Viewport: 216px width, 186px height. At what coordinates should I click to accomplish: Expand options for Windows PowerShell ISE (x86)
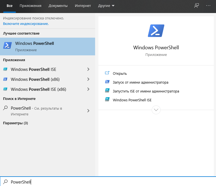[x=88, y=89]
